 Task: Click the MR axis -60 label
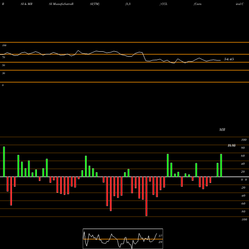(243, 204)
